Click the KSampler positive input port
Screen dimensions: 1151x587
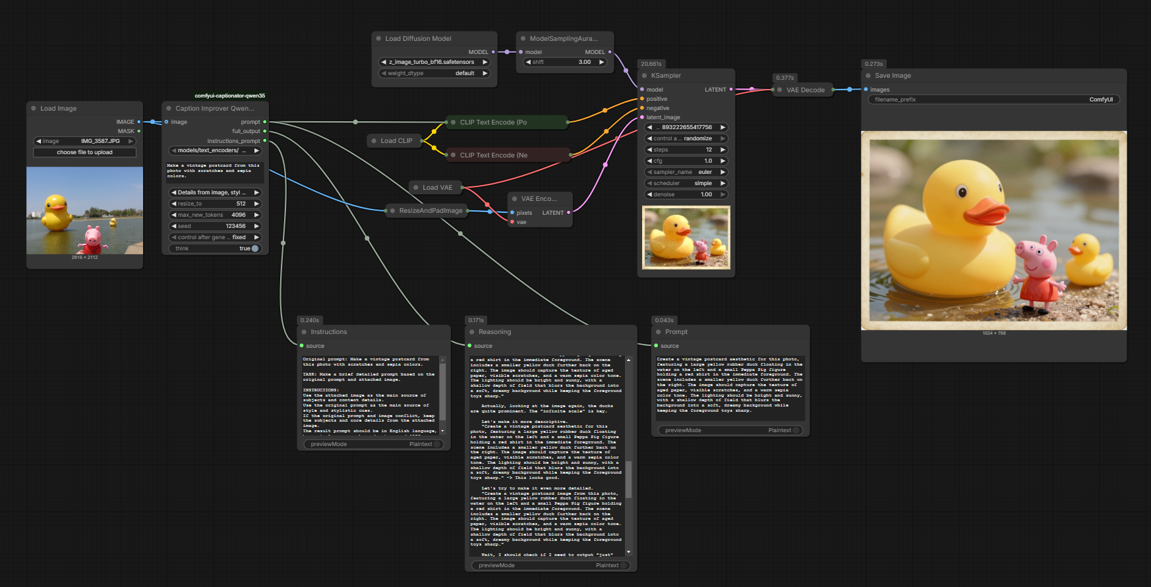pyautogui.click(x=642, y=99)
